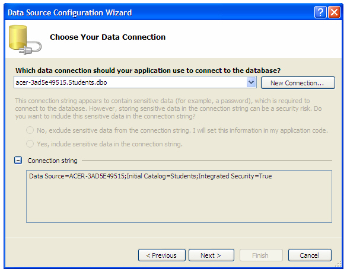
Task: Open the data connection dropdown arrow
Action: 251,82
